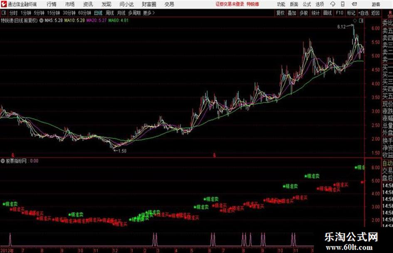Click the 买五 row in right panel
The height and width of the screenshot is (253, 393).
[x=388, y=96]
